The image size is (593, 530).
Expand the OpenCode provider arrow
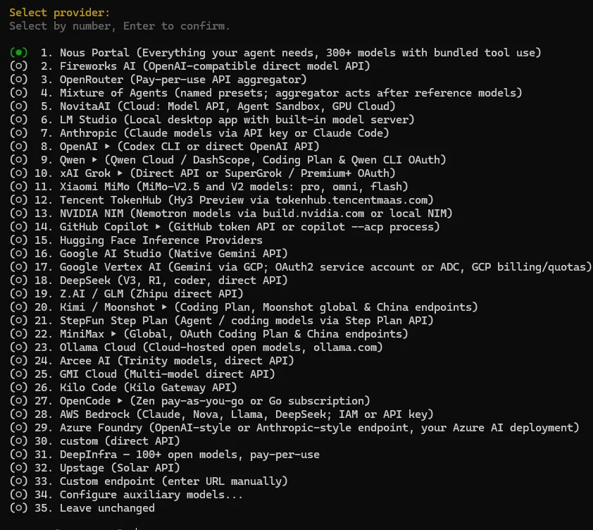click(x=120, y=401)
